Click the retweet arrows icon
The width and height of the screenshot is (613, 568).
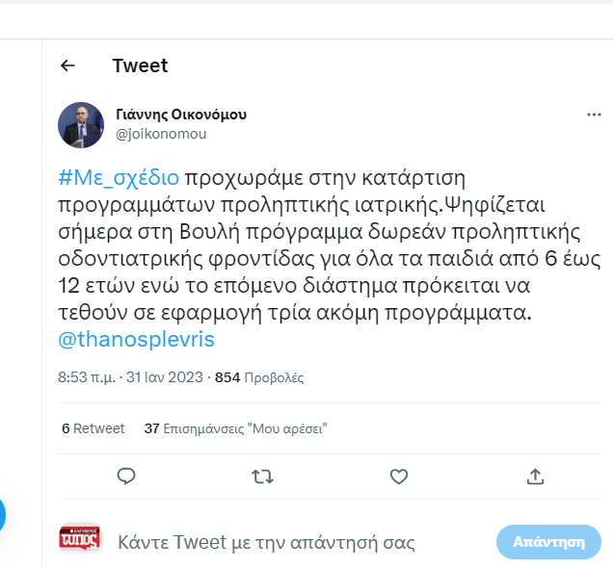point(261,476)
